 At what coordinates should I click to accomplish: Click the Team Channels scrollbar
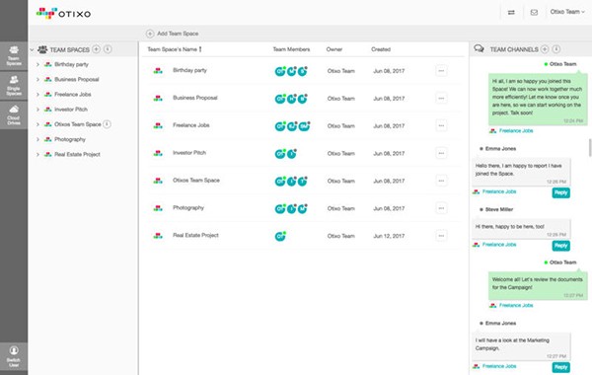590,147
